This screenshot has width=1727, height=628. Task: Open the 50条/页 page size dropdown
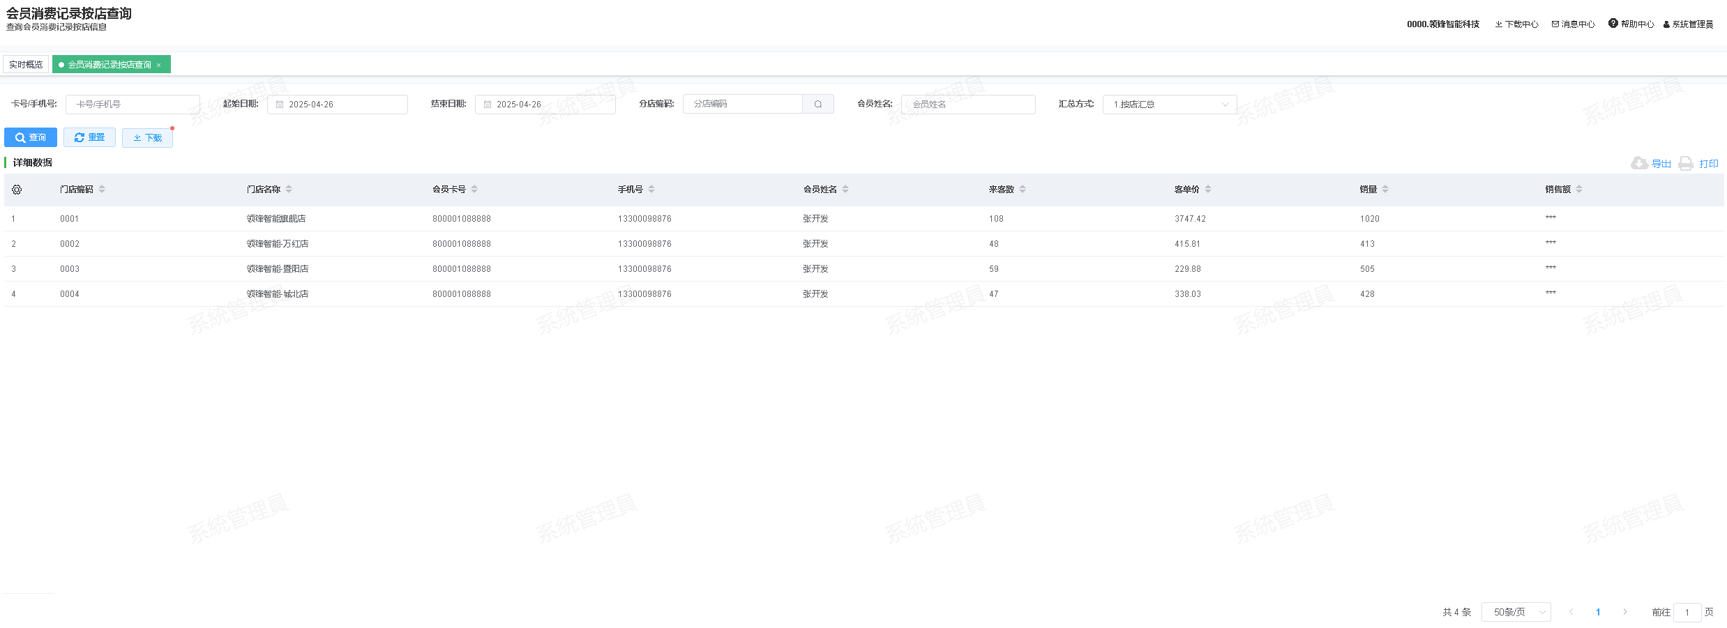[1516, 612]
